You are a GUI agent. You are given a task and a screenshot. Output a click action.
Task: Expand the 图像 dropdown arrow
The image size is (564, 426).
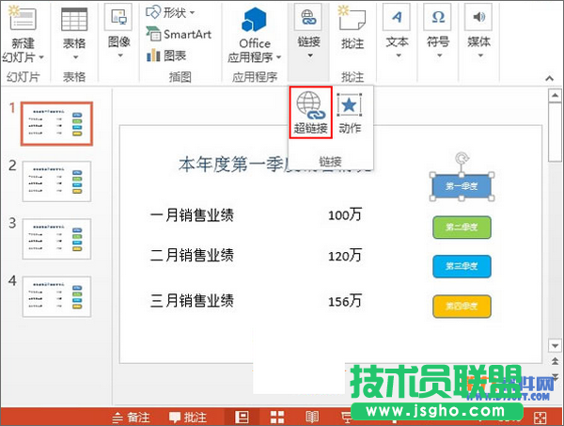(120, 55)
